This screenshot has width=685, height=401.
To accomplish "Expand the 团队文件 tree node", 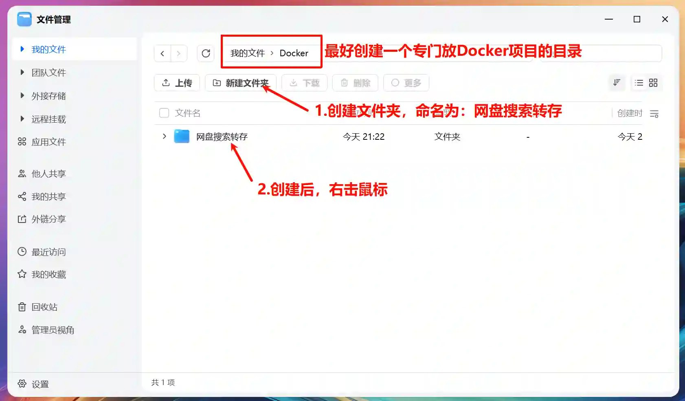I will 22,73.
